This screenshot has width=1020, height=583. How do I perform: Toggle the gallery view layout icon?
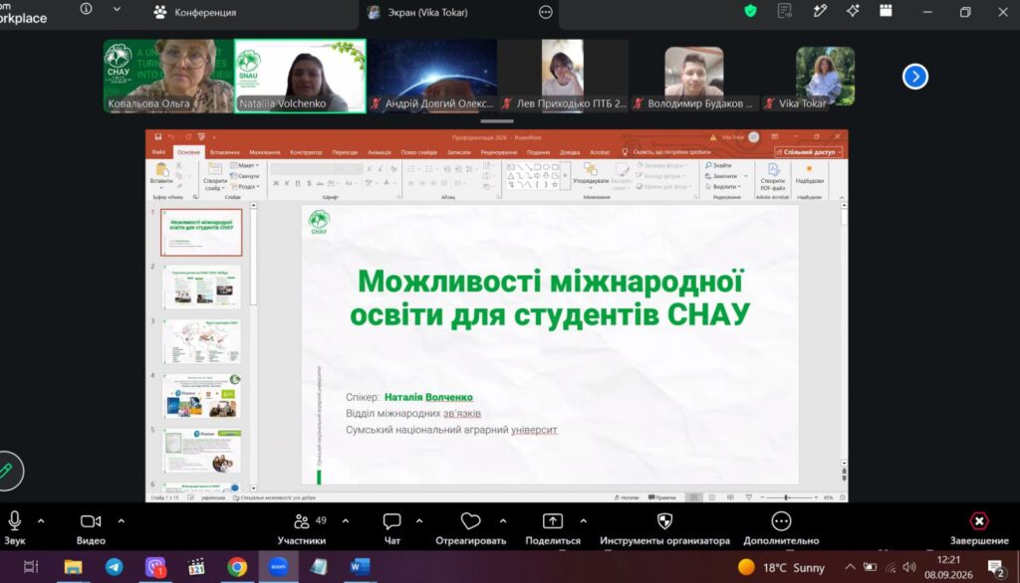click(886, 11)
